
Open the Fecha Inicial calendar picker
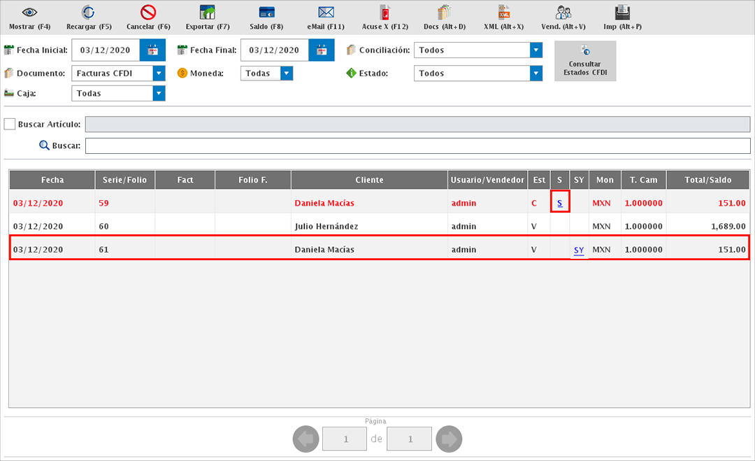pos(152,50)
